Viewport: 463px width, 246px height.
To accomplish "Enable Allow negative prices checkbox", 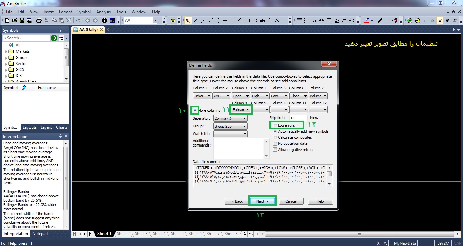I will (x=275, y=150).
